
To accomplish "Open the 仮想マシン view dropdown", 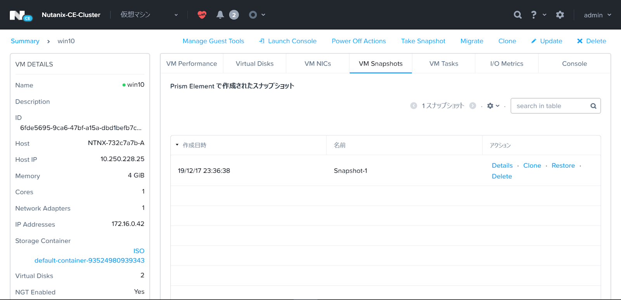I will (149, 15).
